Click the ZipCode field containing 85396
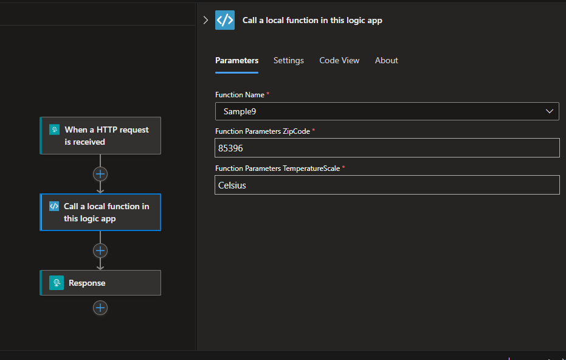The image size is (566, 360). (387, 148)
